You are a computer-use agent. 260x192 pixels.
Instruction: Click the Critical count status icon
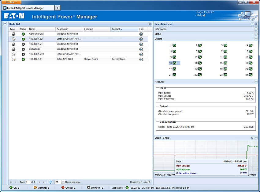(63, 187)
